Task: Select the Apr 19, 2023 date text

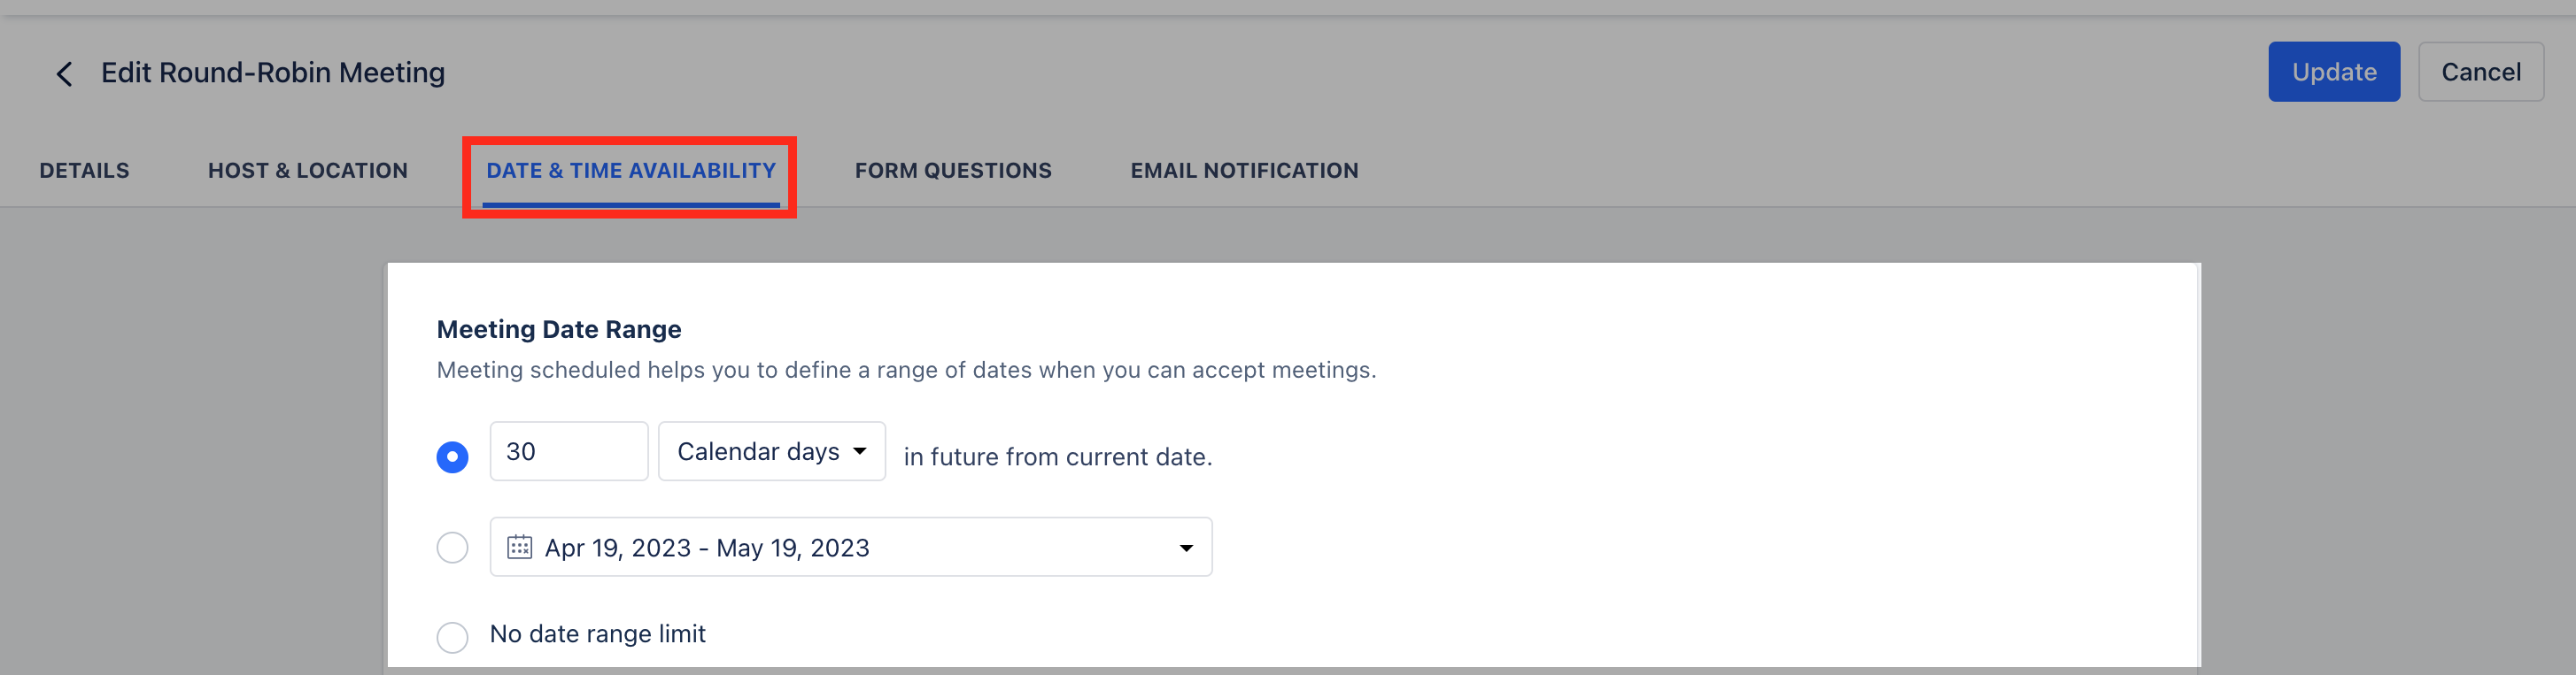Action: click(x=613, y=548)
